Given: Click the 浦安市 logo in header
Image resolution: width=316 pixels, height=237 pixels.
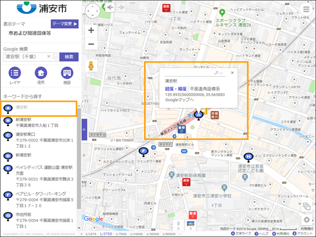Looking at the screenshot, I should 42,8.
